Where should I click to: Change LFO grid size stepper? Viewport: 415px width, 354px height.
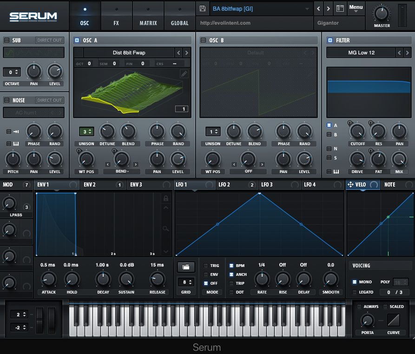pyautogui.click(x=186, y=282)
